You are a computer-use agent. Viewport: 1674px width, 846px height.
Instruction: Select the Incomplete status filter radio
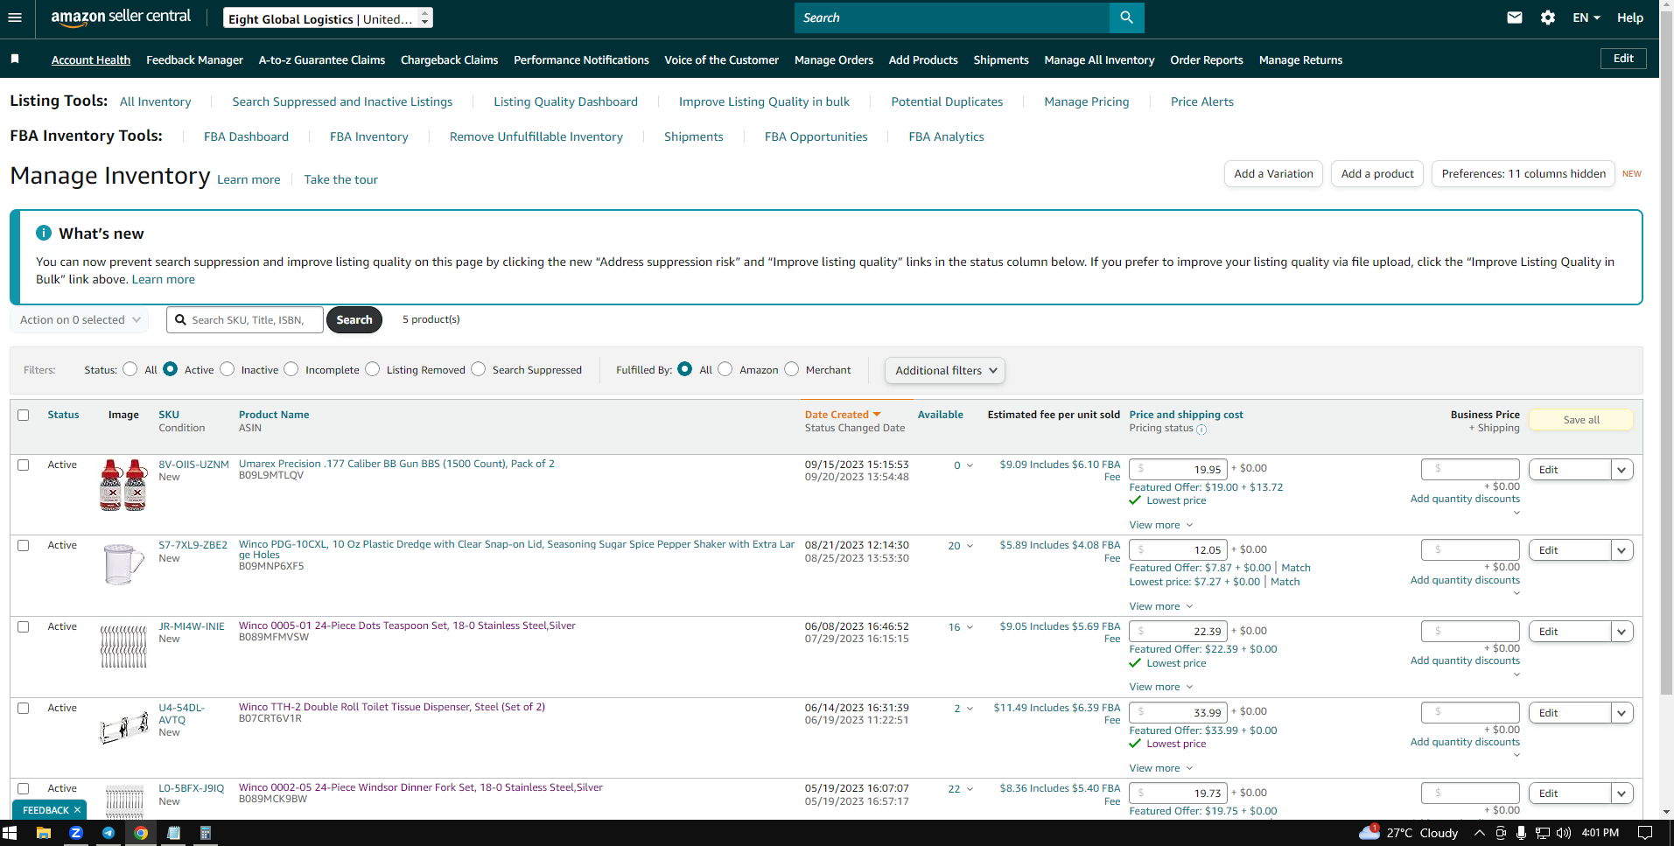click(x=291, y=369)
